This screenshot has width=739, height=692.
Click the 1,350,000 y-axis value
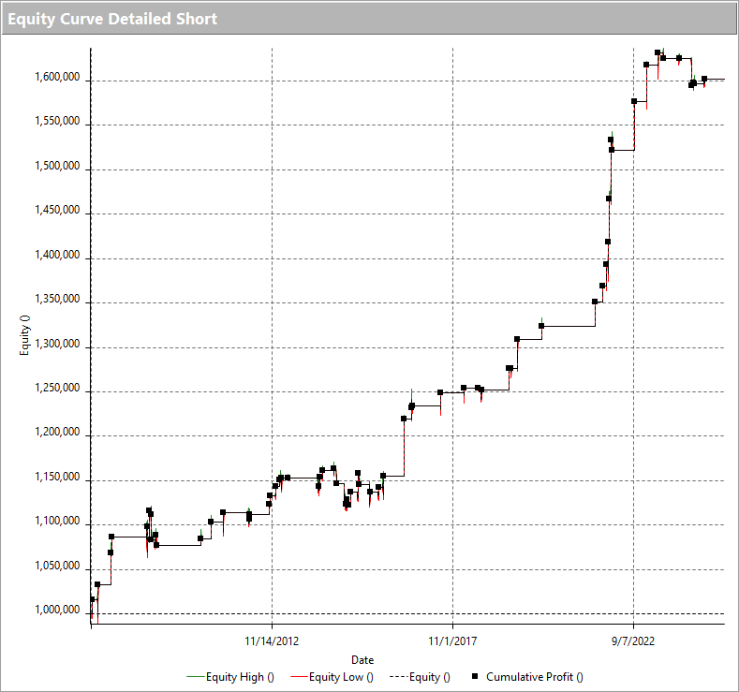[x=57, y=299]
